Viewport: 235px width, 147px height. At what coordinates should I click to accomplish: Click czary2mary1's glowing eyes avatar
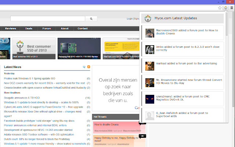pyautogui.click(x=150, y=99)
